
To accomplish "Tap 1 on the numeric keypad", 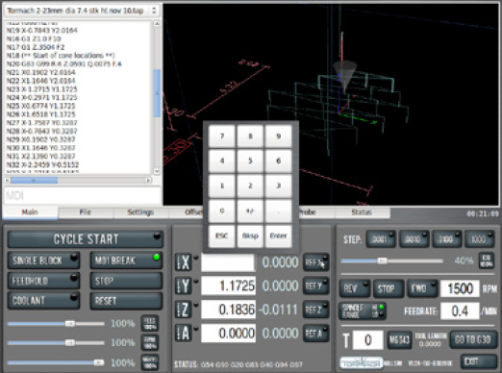I will click(222, 186).
